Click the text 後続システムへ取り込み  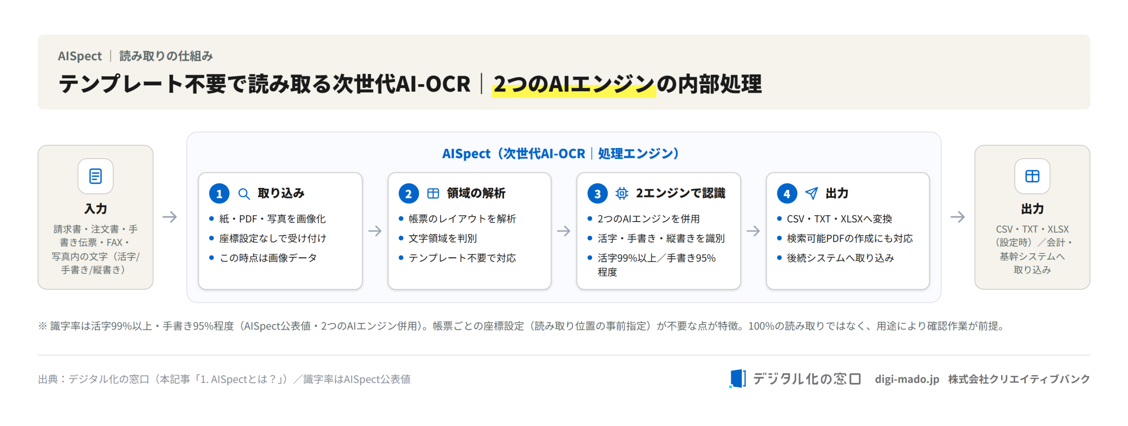point(840,258)
